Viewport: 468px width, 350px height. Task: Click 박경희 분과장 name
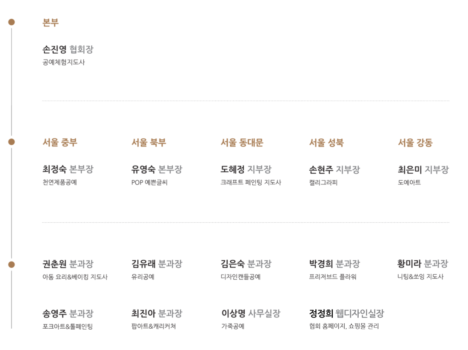point(334,264)
